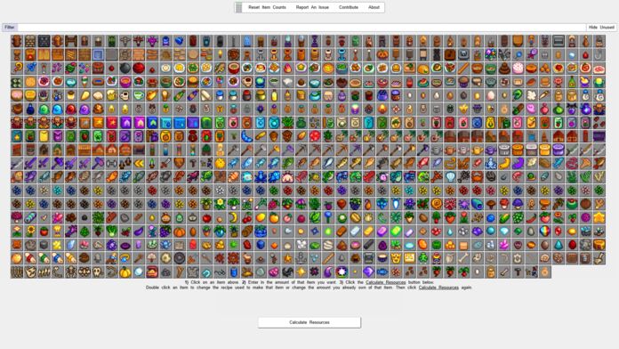Select the Gold Trash Can
Screen dimensions: 619x349
coord(544,150)
